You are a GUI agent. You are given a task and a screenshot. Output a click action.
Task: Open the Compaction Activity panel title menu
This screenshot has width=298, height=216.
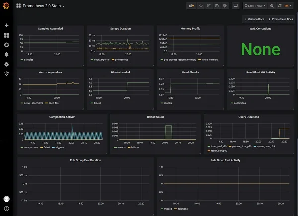tap(62, 117)
